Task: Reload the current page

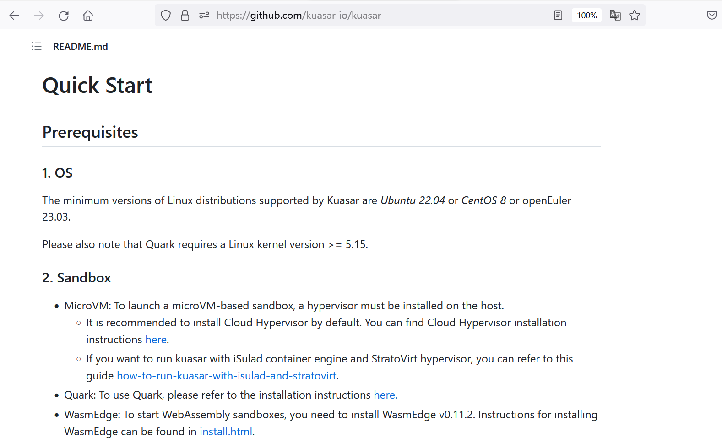Action: coord(64,16)
